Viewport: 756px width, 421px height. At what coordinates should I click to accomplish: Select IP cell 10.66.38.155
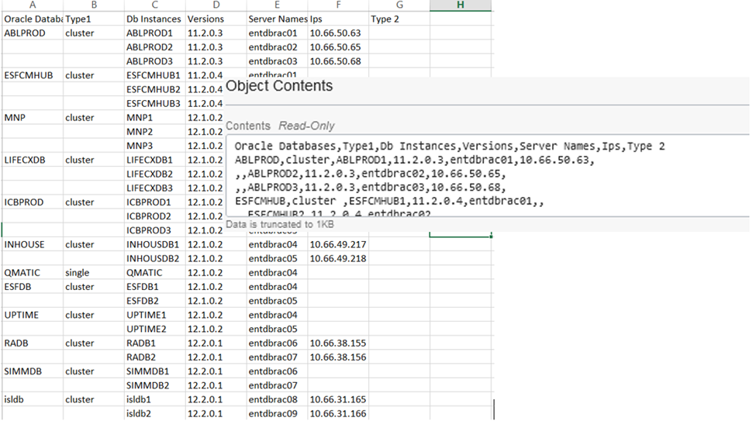339,343
